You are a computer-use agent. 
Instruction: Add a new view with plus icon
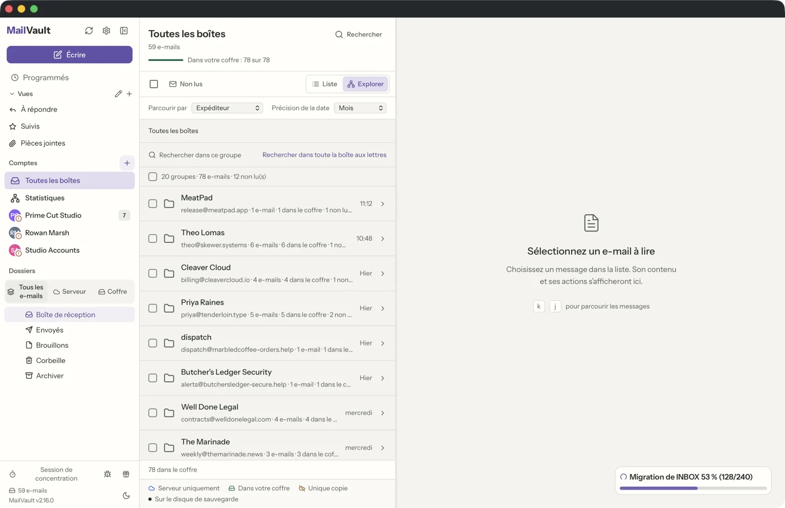coord(129,94)
